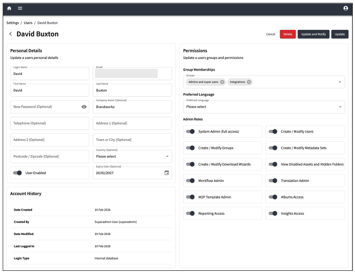This screenshot has width=355, height=273.
Task: Click the David Buxton breadcrumb text
Action: point(48,23)
